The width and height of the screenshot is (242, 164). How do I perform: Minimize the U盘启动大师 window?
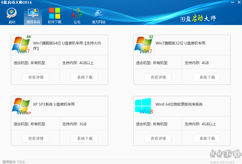pos(233,2)
